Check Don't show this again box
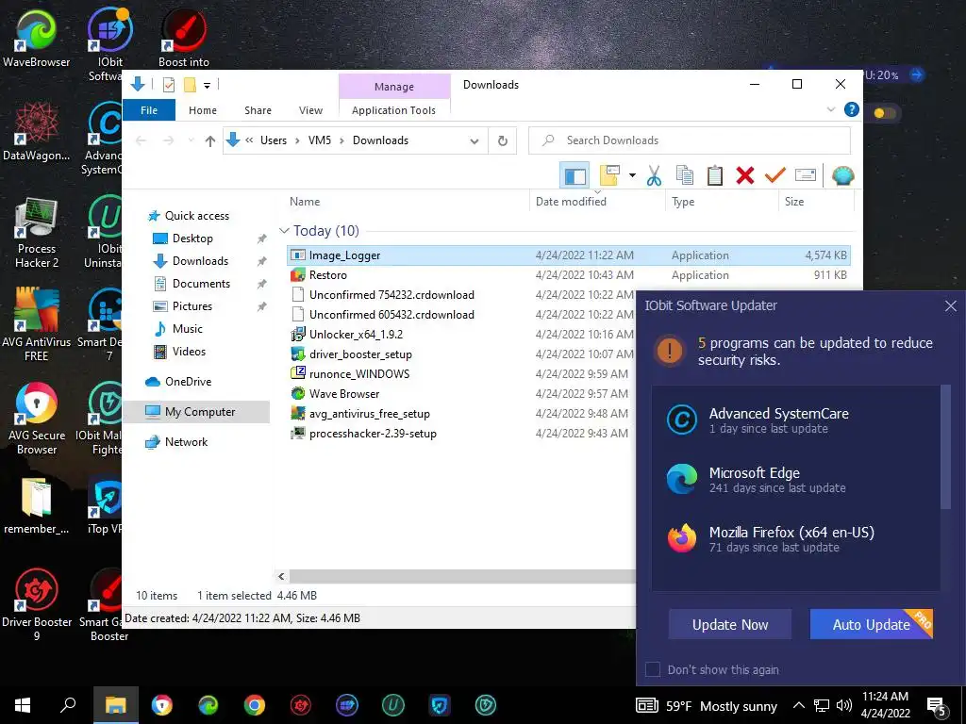Viewport: 966px width, 724px height. click(653, 669)
